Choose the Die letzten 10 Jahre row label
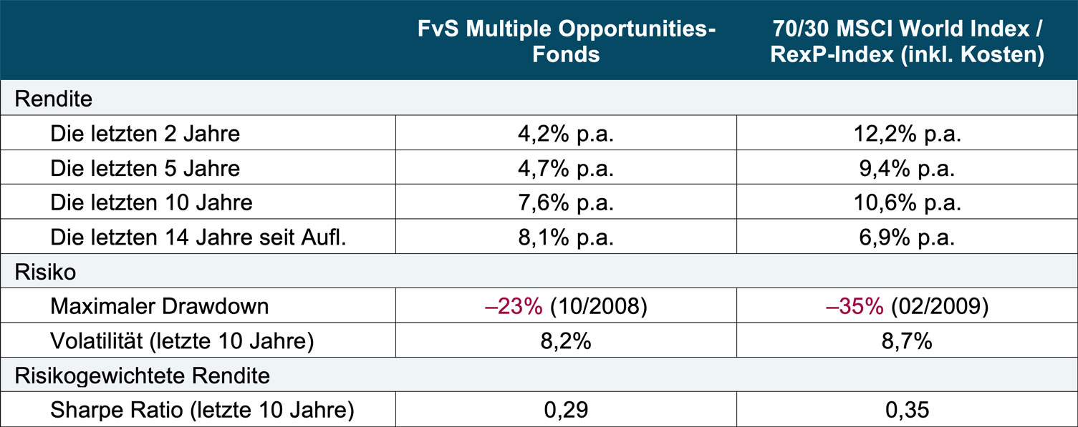This screenshot has width=1078, height=427. pyautogui.click(x=151, y=202)
